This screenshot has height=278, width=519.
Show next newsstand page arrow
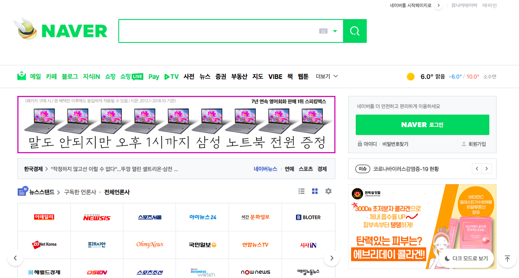332,258
